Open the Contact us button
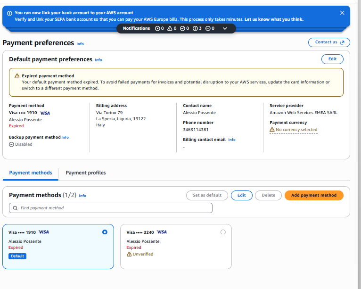361x289 pixels. tap(329, 42)
